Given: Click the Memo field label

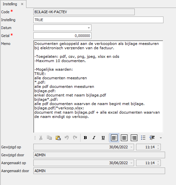Looking at the screenshot, I should coord(6,44).
